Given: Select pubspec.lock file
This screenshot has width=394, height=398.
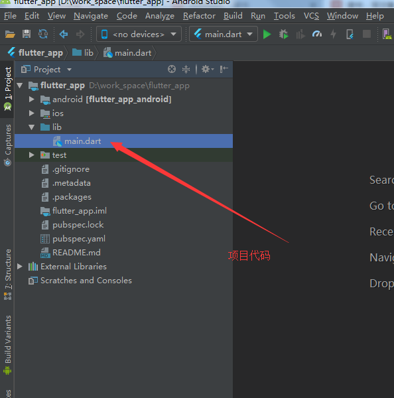Looking at the screenshot, I should pos(123,225).
